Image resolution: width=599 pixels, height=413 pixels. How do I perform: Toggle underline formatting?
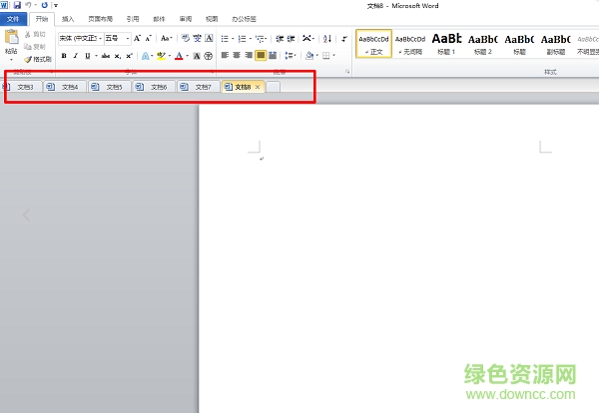88,56
